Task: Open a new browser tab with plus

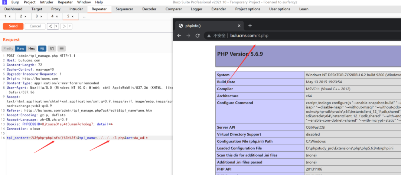Action: click(250, 26)
